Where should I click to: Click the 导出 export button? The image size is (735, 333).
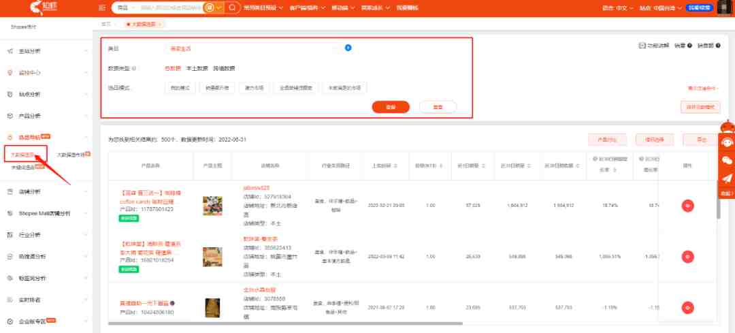coord(701,140)
